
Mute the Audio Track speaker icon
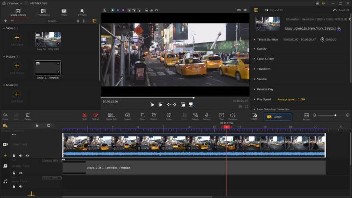(21, 186)
